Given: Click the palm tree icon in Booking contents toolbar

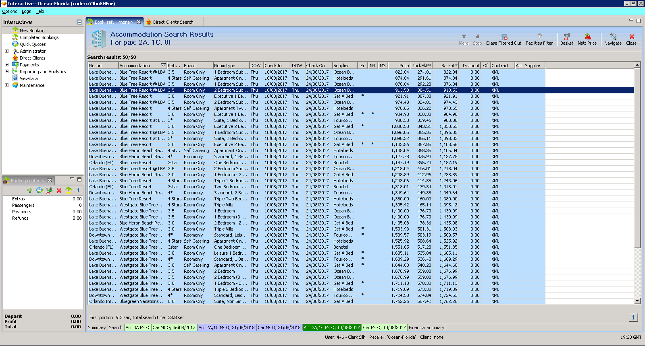Looking at the screenshot, I should (69, 190).
